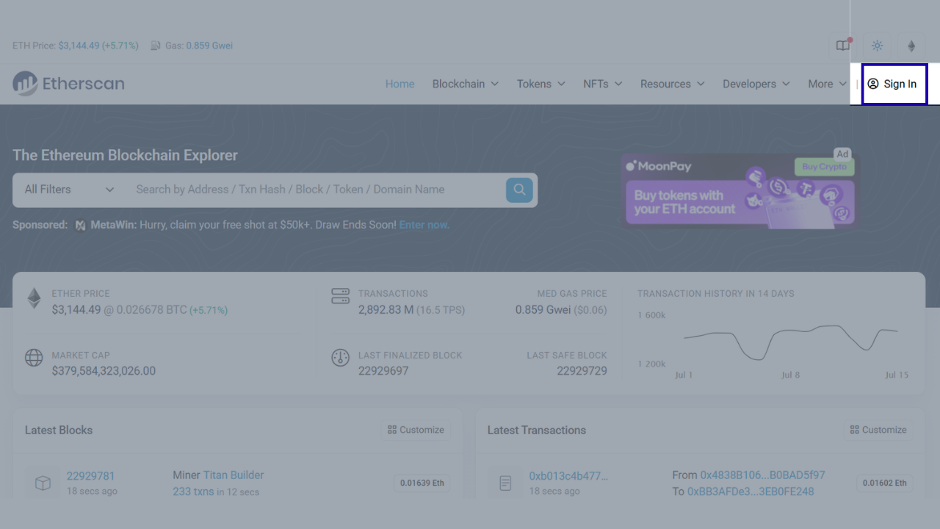Toggle the light/dark theme sun icon

877,46
